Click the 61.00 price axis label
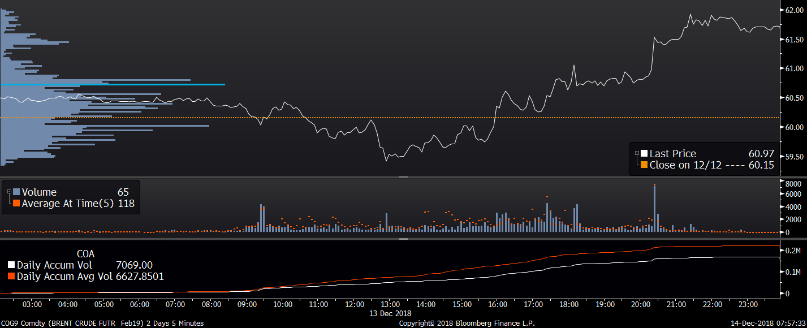This screenshot has height=328, width=807. point(794,68)
